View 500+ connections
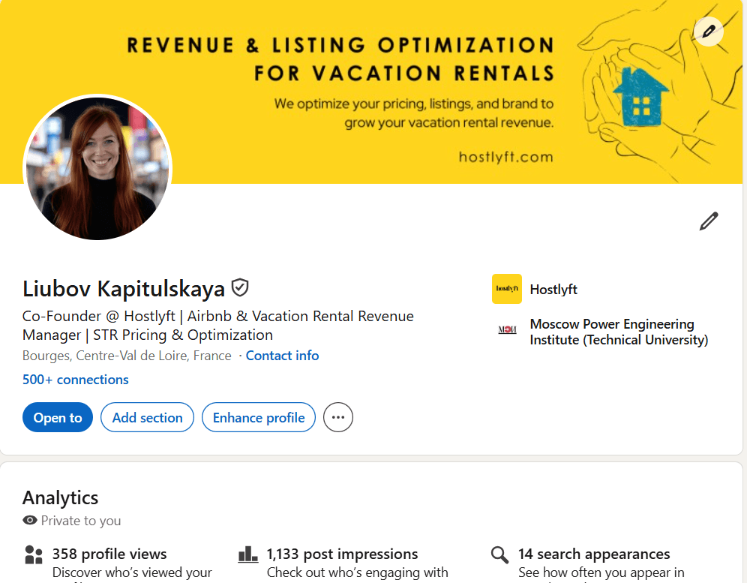Screen dimensions: 747x583 [x=75, y=380]
